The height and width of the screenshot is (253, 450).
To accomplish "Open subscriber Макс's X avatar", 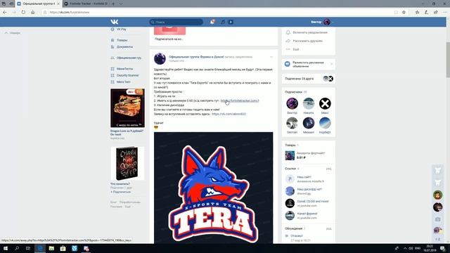I will (x=325, y=103).
